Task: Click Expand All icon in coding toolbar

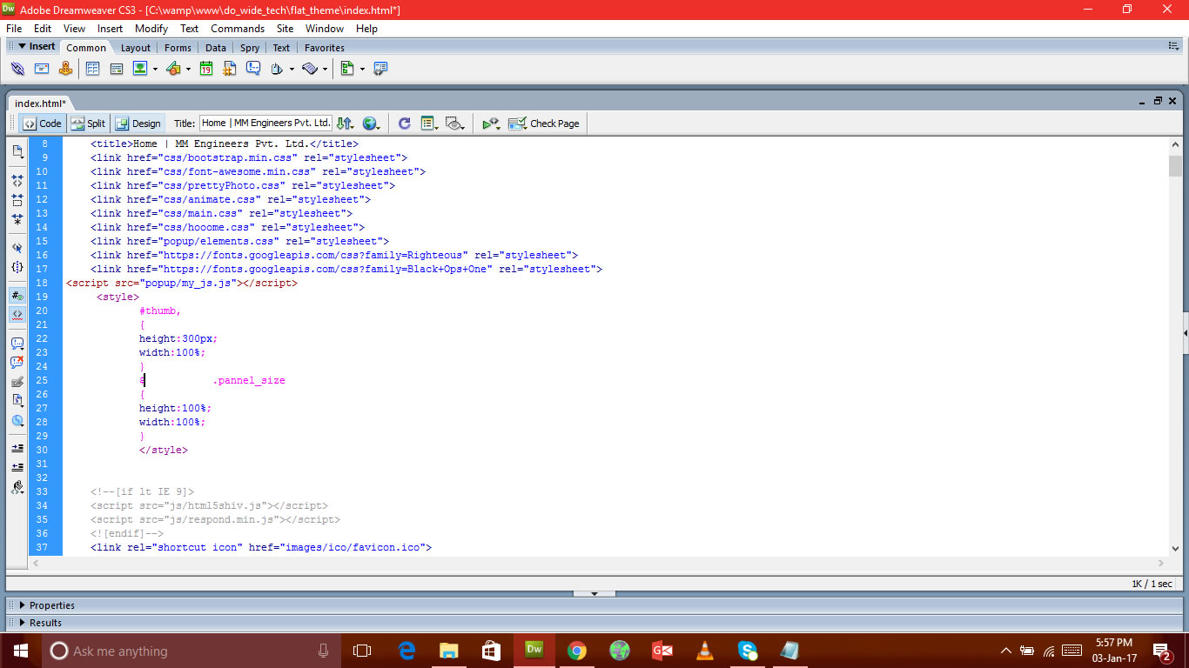Action: [x=17, y=219]
